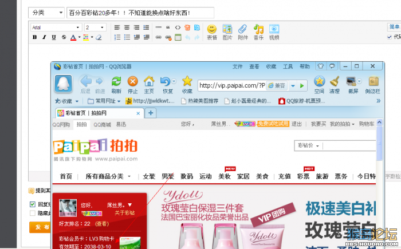
Task: Click the 关于彩钻 link in red panel
Action: (124, 213)
